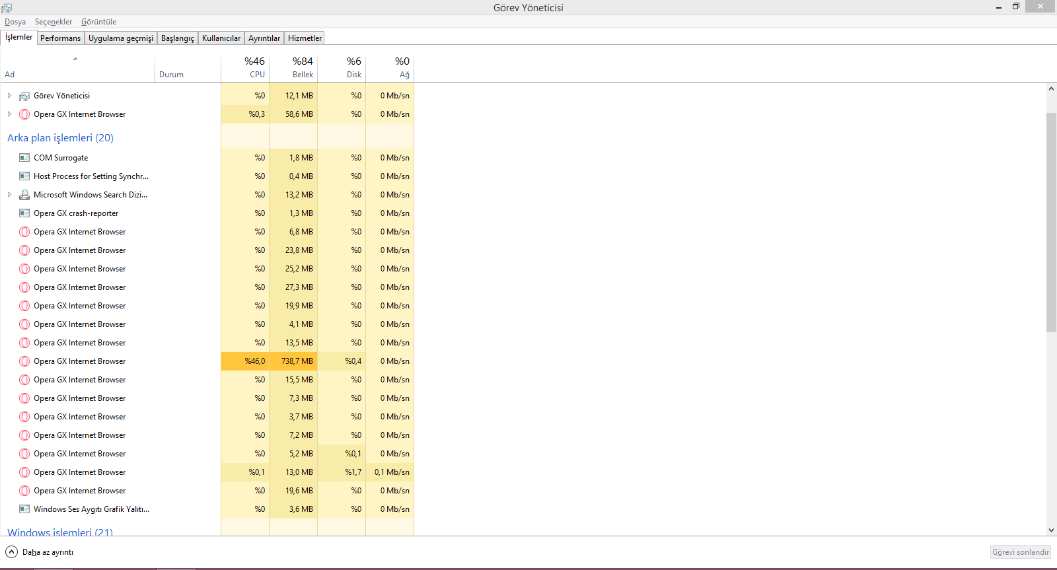This screenshot has height=570, width=1057.
Task: Sort processes by Bellek column header
Action: (x=293, y=68)
